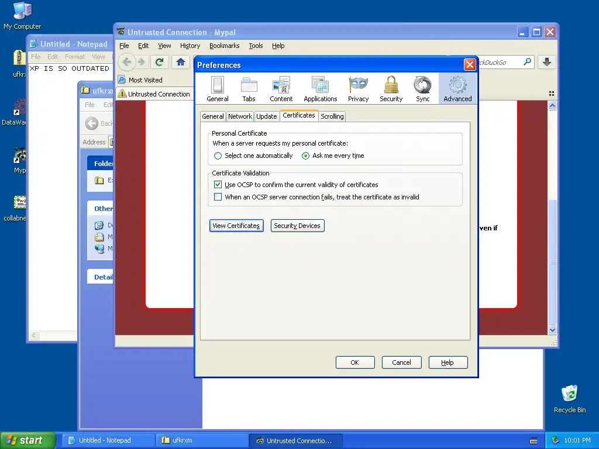Image resolution: width=599 pixels, height=449 pixels.
Task: Click the Mypal vertical scrollbar thumb
Action: (552, 262)
